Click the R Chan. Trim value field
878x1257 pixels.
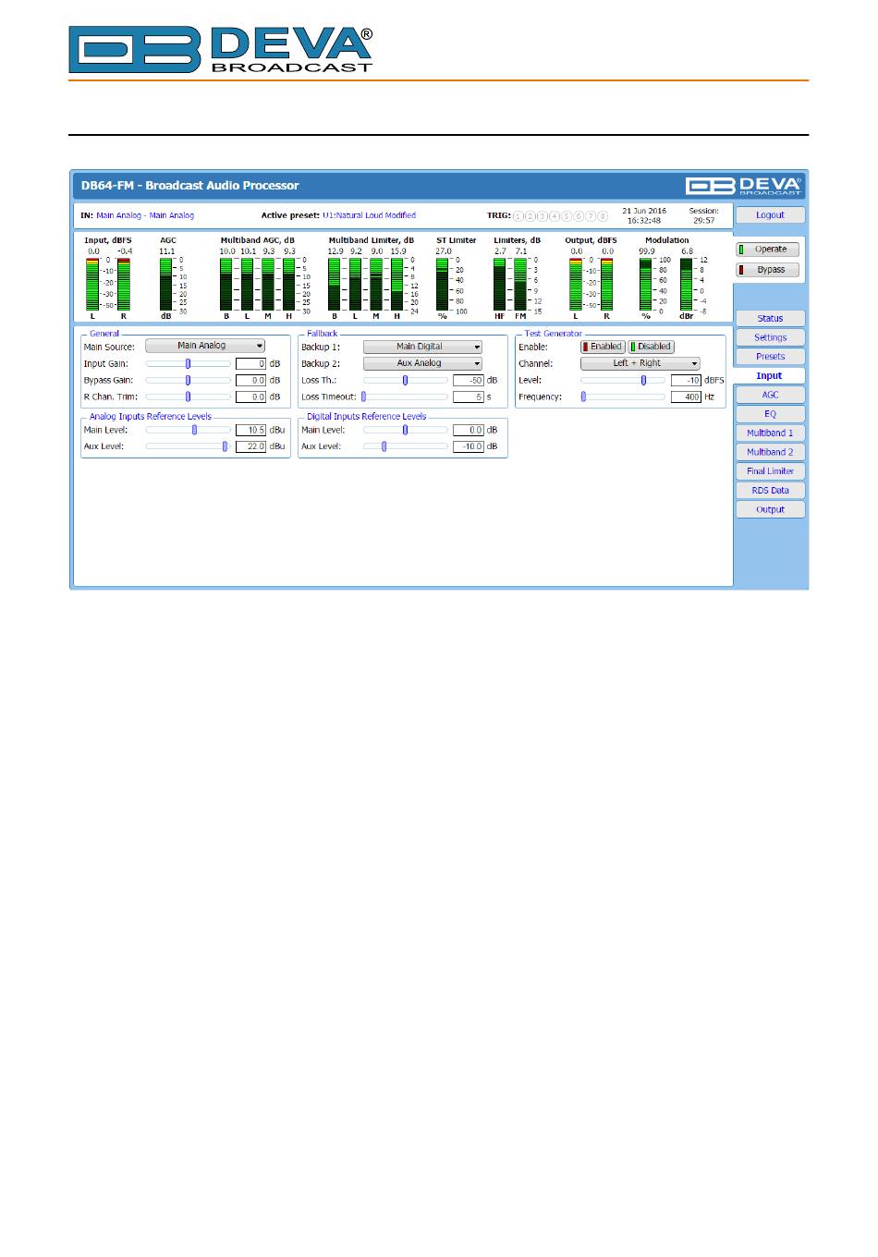(251, 397)
